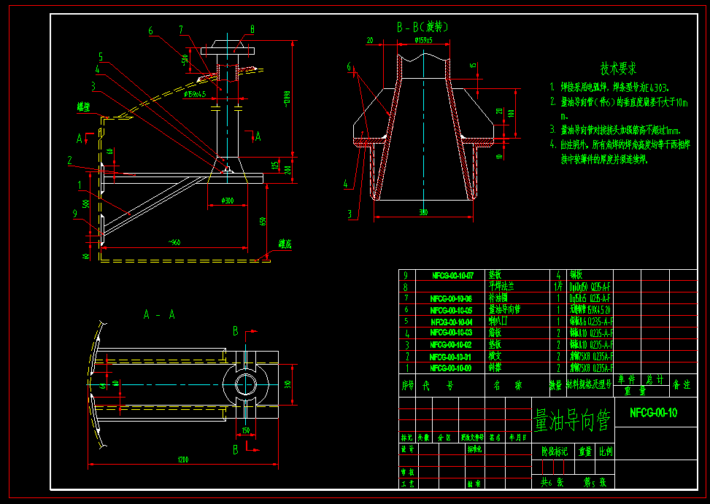This screenshot has width=710, height=504.
Task: Click the 总计 column header
Action: coord(655,380)
